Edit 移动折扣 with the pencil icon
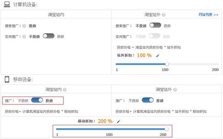 [x=119, y=122]
